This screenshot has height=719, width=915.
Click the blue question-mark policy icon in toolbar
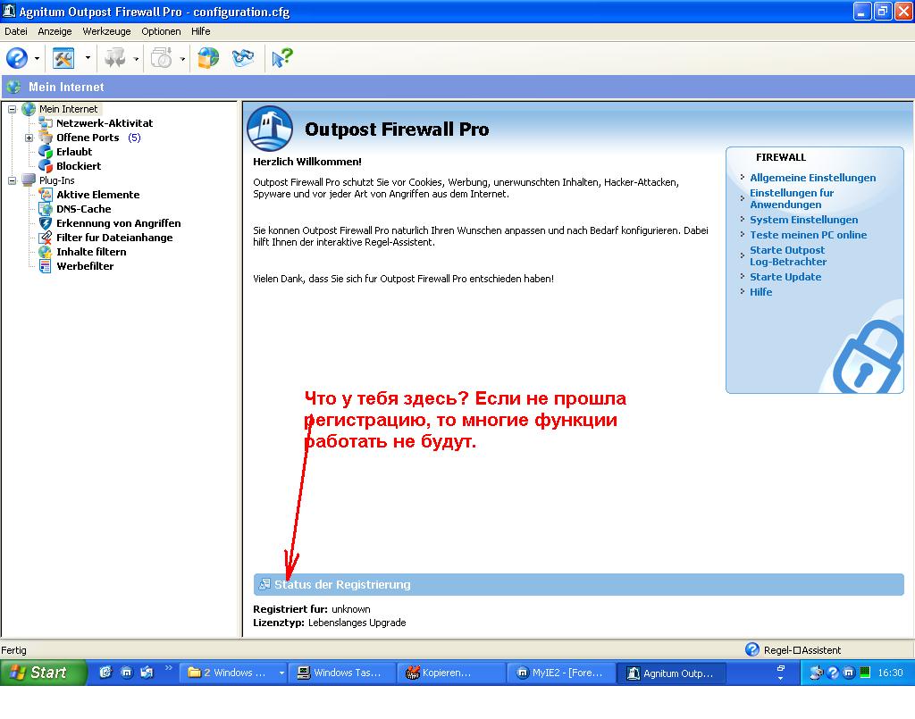17,58
